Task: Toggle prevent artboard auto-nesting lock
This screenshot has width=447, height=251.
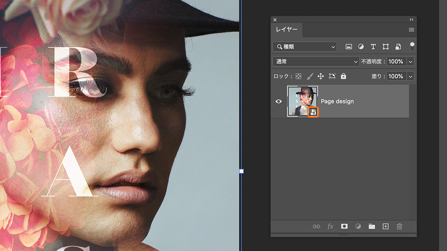Action: [332, 76]
